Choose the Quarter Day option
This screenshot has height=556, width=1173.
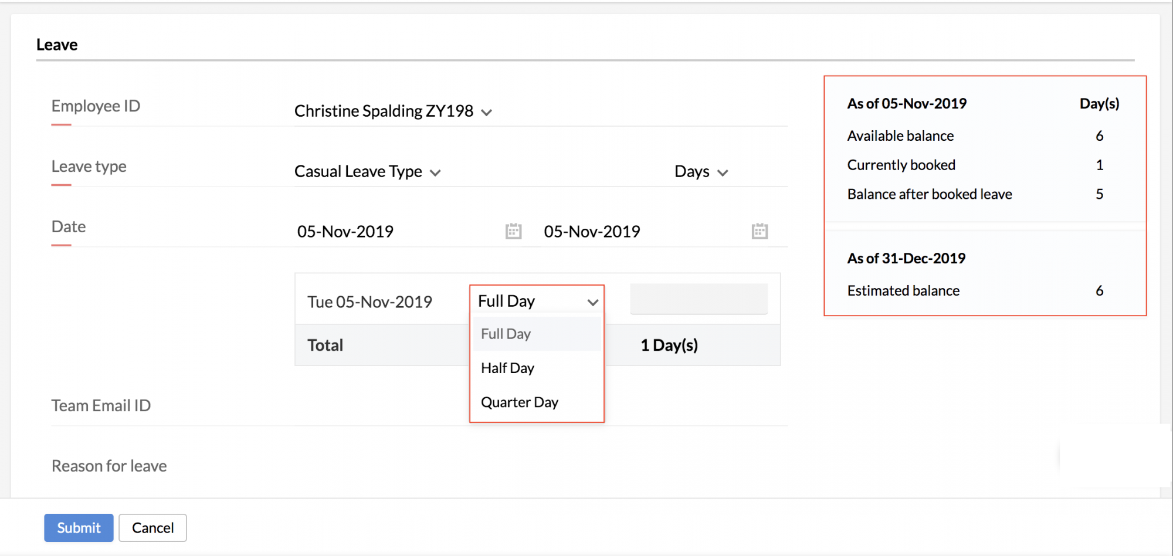(537, 402)
